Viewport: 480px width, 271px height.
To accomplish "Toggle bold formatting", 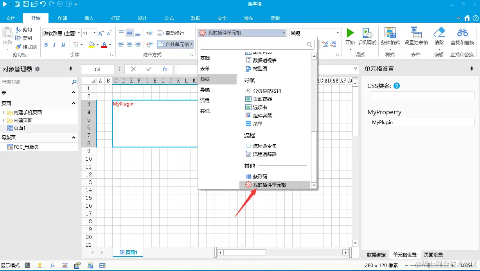I will click(46, 45).
